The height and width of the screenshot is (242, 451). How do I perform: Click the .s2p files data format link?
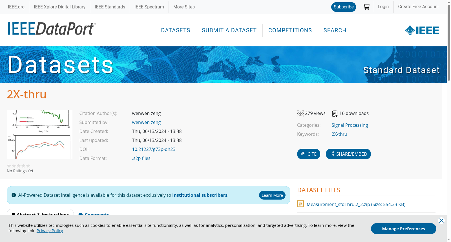pos(141,158)
